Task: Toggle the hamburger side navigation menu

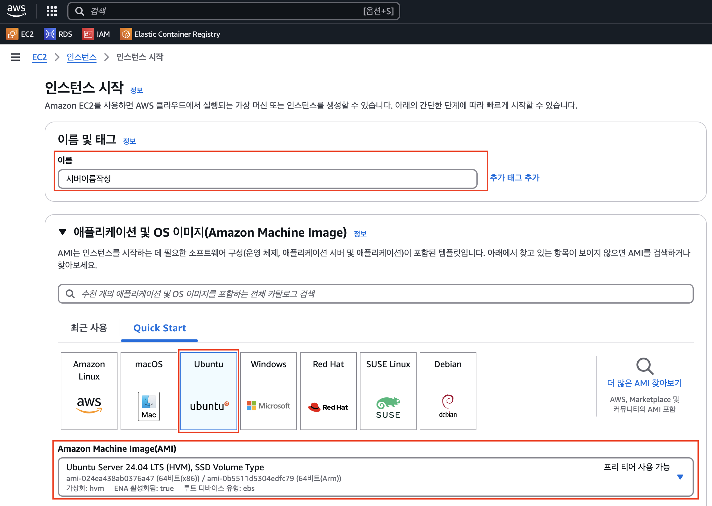Action: pyautogui.click(x=15, y=57)
